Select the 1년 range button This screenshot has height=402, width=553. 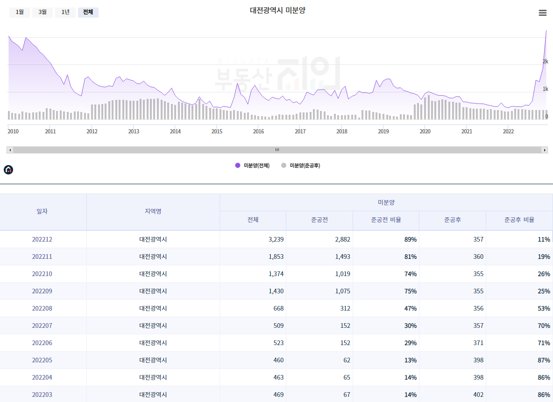coord(65,12)
